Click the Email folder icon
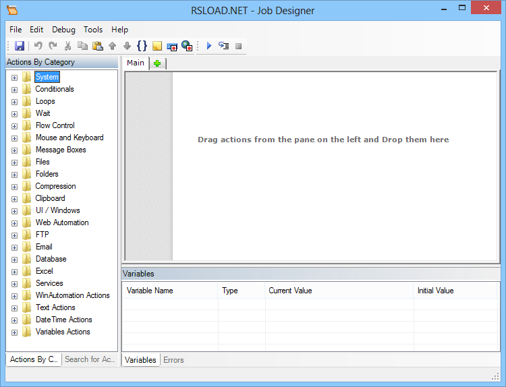Screen dimensions: 506x387 coord(26,247)
